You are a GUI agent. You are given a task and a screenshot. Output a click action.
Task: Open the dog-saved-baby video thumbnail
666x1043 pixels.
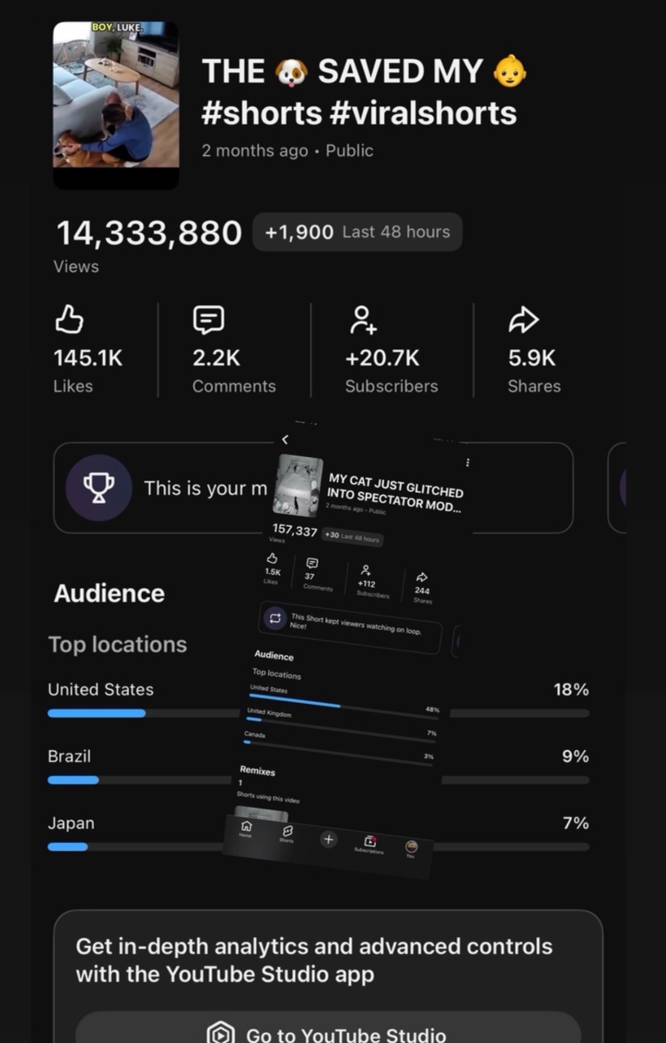[116, 105]
